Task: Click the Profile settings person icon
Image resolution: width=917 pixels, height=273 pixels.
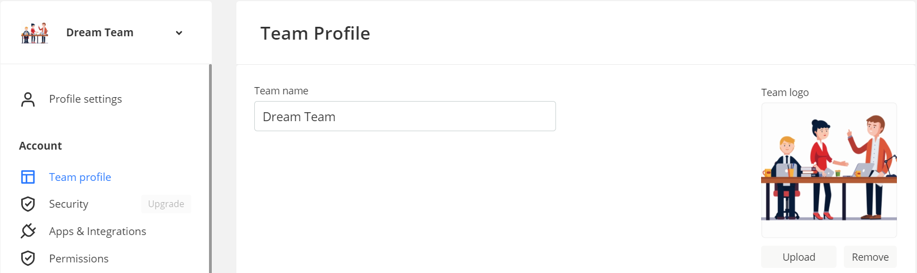Action: (x=28, y=99)
